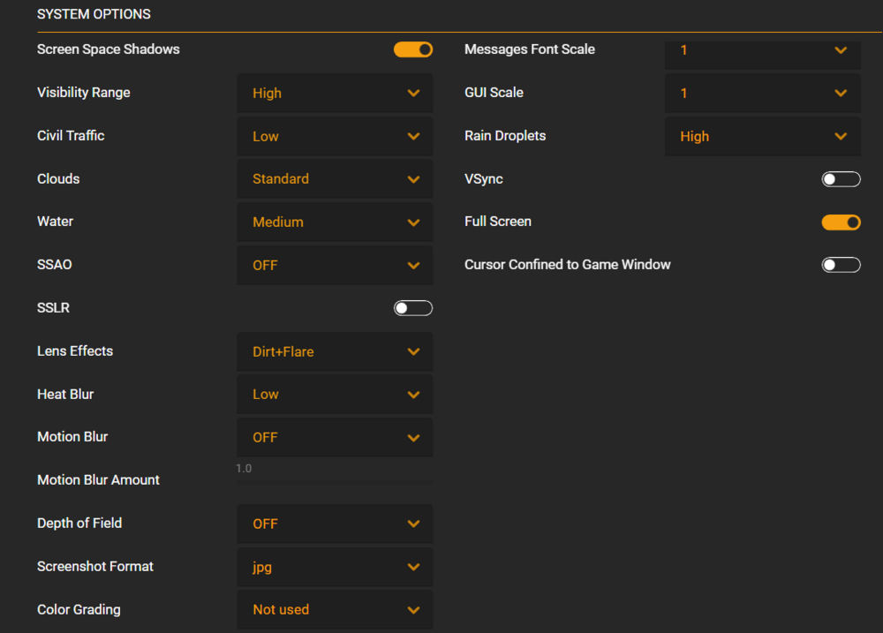The image size is (883, 633).
Task: Open Heat Blur dropdown
Action: [x=335, y=395]
